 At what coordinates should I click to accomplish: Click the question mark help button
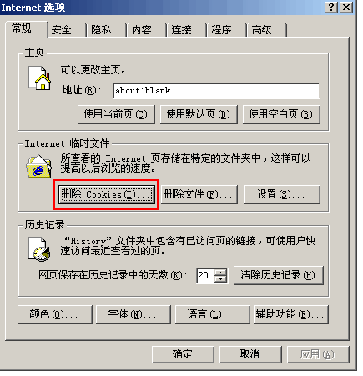tap(331, 7)
